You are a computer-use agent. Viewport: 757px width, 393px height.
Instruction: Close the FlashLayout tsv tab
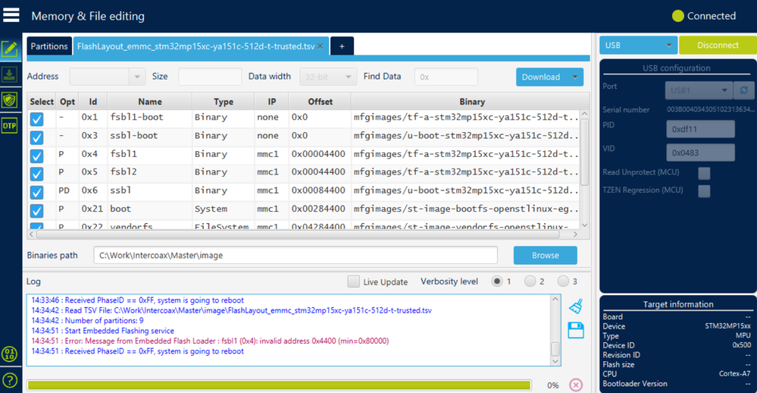pos(320,46)
